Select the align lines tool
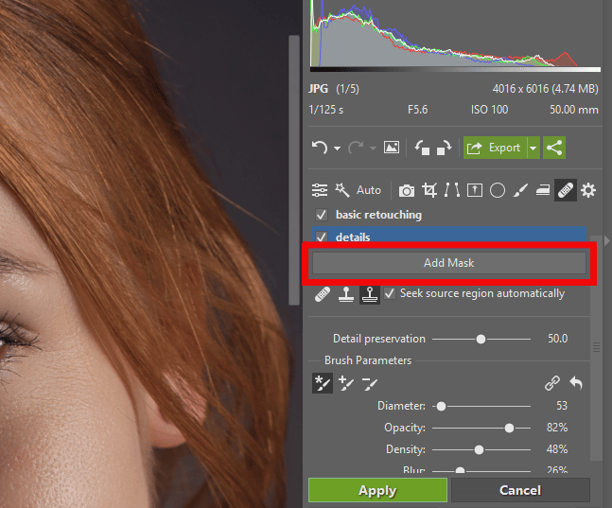This screenshot has height=508, width=612. tap(452, 190)
